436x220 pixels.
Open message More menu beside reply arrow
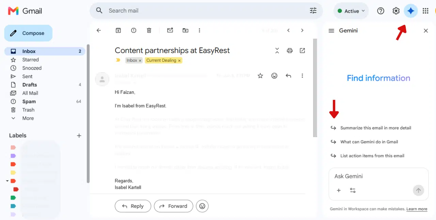pyautogui.click(x=302, y=76)
